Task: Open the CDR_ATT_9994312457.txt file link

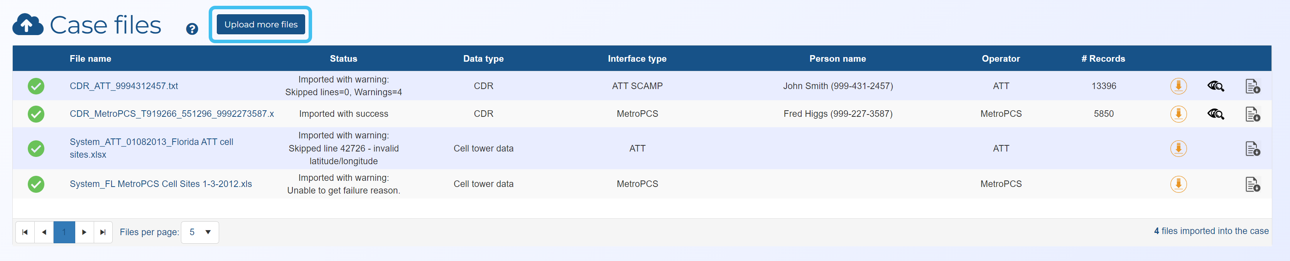Action: pyautogui.click(x=124, y=86)
